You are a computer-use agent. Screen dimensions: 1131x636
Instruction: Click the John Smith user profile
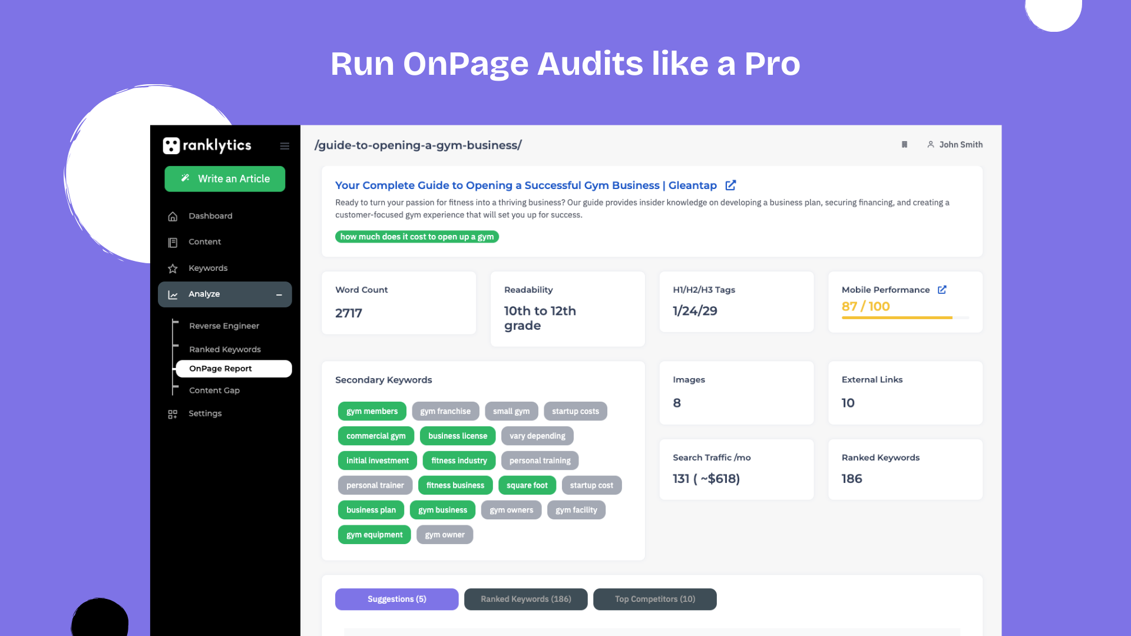pyautogui.click(x=955, y=144)
